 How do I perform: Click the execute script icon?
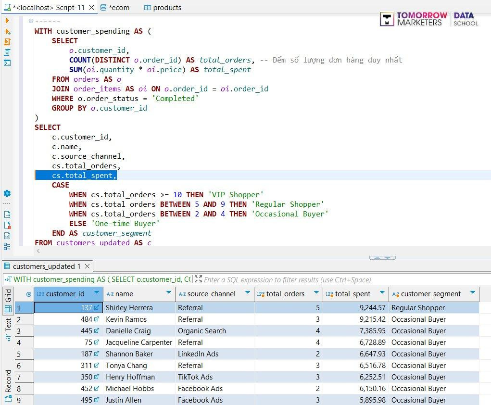[x=7, y=42]
